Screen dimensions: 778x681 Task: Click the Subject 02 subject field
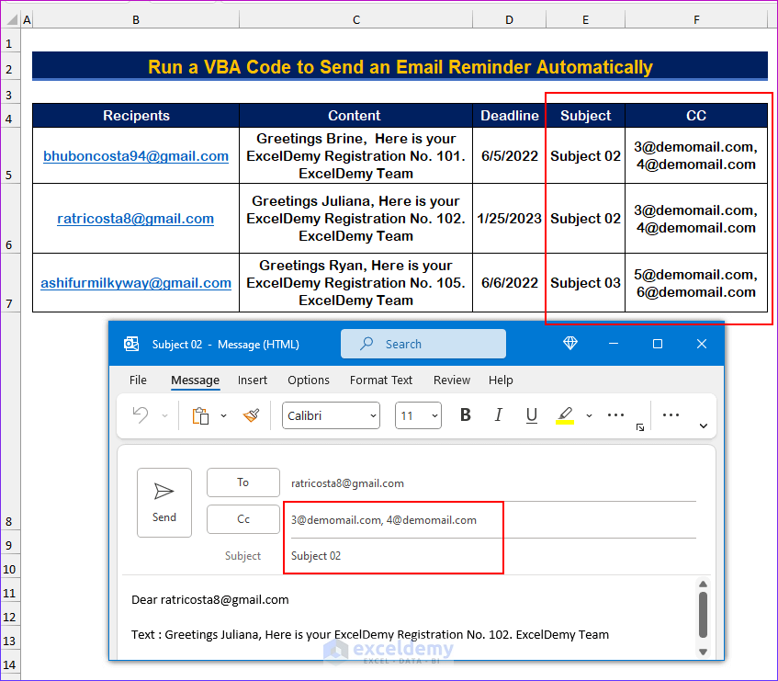(493, 556)
